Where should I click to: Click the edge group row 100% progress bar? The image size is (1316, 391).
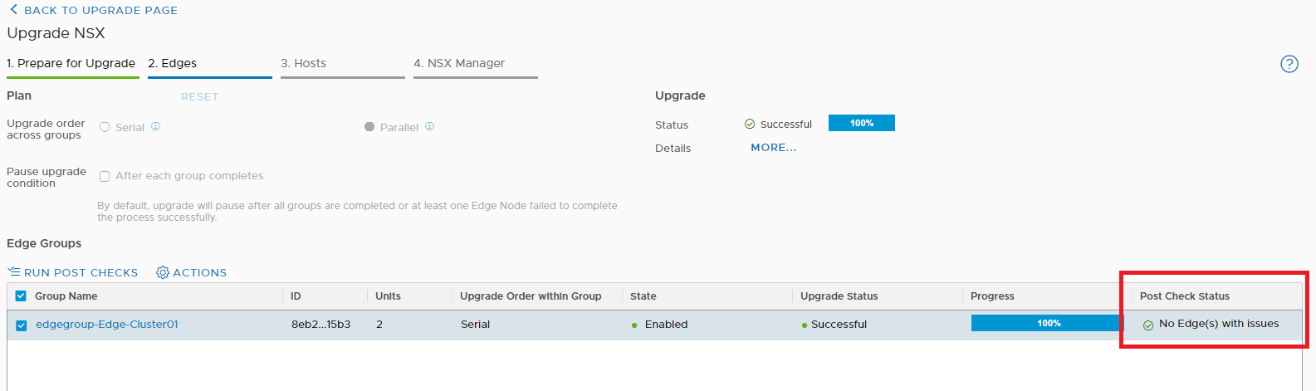point(1049,323)
